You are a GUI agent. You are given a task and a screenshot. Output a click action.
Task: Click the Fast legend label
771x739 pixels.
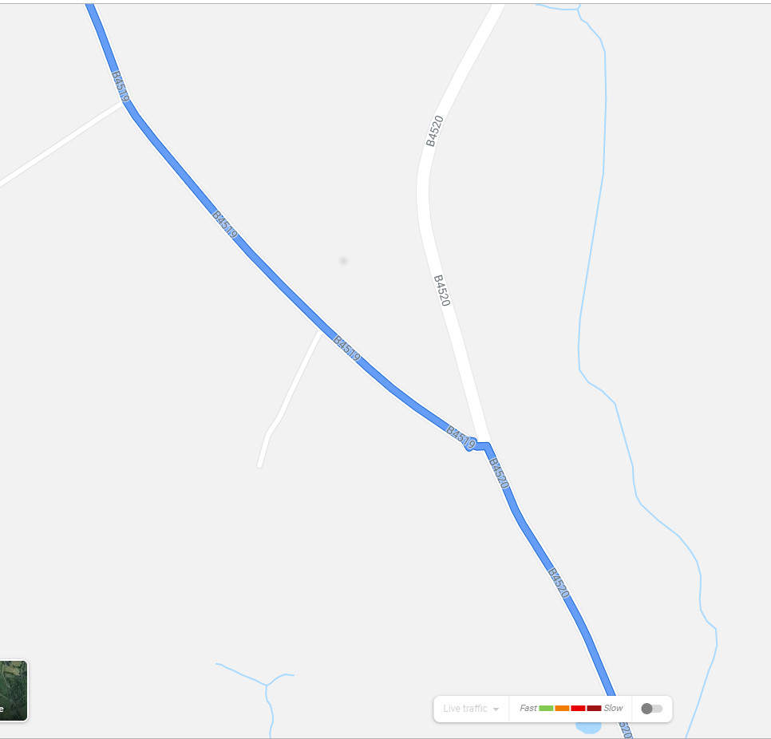click(528, 708)
